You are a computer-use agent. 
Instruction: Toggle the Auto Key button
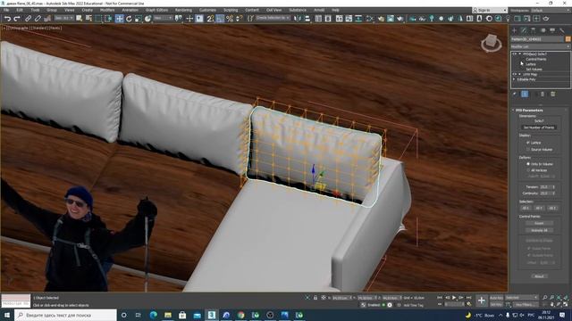[496, 298]
